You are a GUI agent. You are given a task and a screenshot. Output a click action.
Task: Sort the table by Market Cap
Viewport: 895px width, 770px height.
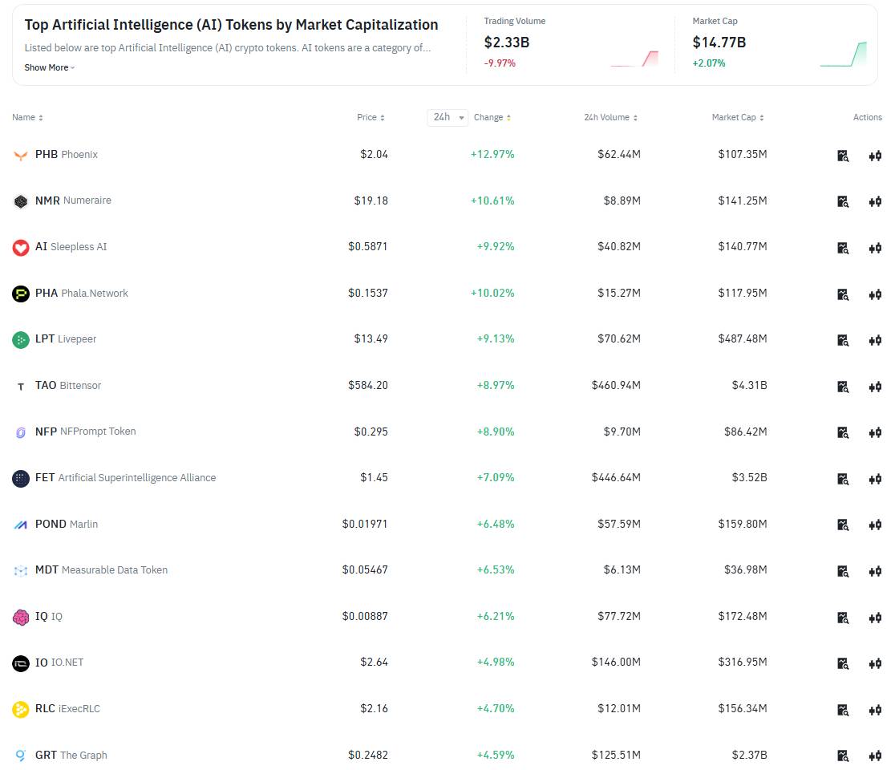pos(738,118)
